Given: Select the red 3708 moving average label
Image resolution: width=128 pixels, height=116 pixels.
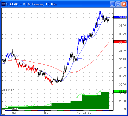Looking at the screenshot, I should pos(120,41).
